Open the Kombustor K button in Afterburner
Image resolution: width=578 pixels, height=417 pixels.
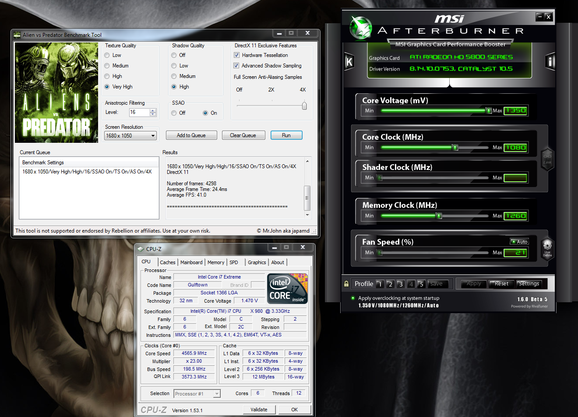click(x=349, y=62)
